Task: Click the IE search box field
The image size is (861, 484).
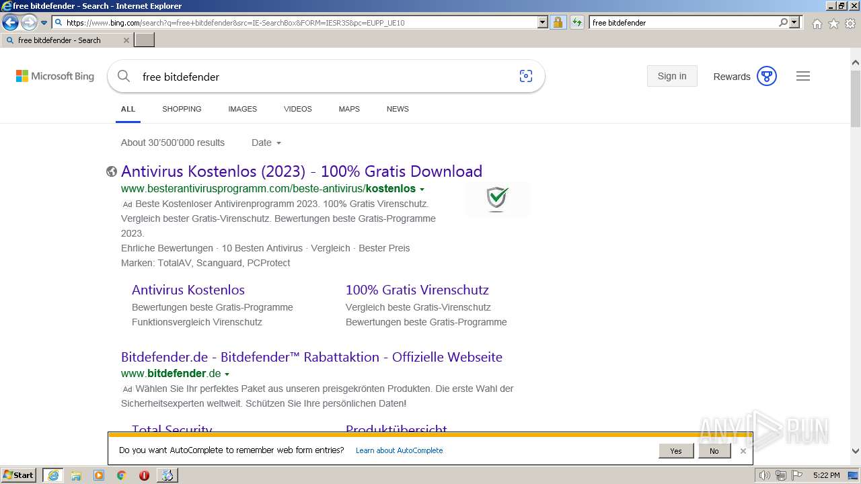Action: pyautogui.click(x=683, y=22)
